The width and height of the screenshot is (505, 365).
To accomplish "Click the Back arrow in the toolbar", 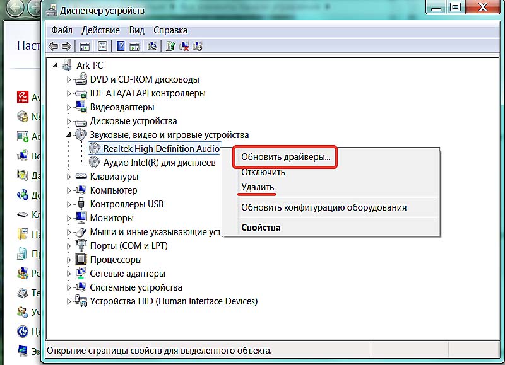I will coord(54,46).
